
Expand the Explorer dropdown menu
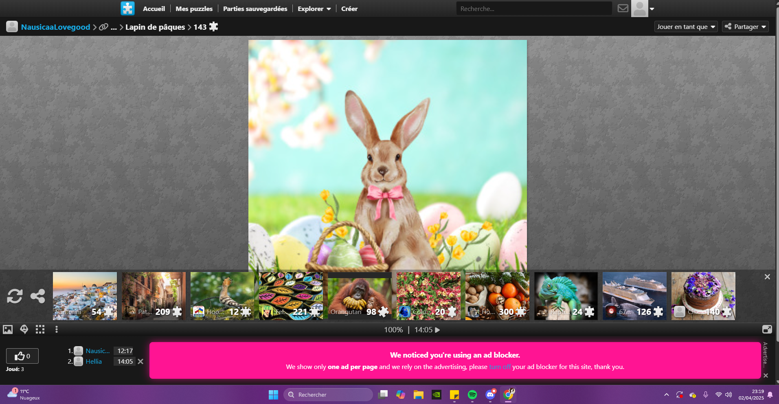314,9
